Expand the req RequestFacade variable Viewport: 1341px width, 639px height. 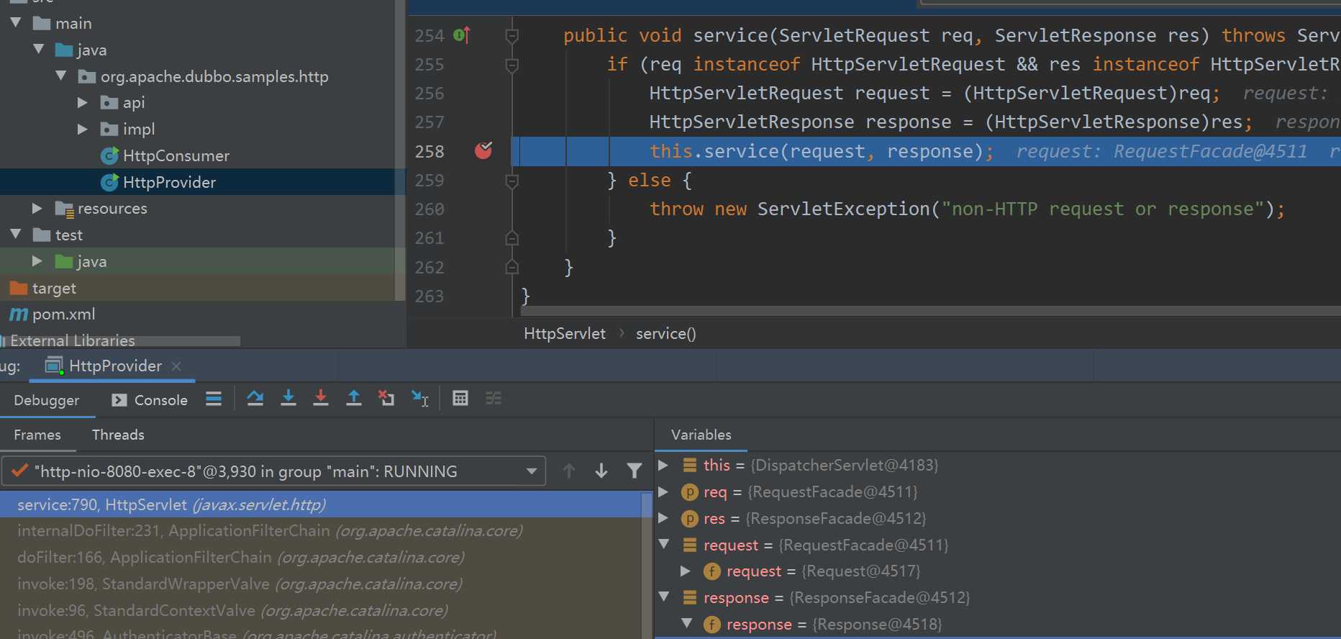(x=664, y=491)
